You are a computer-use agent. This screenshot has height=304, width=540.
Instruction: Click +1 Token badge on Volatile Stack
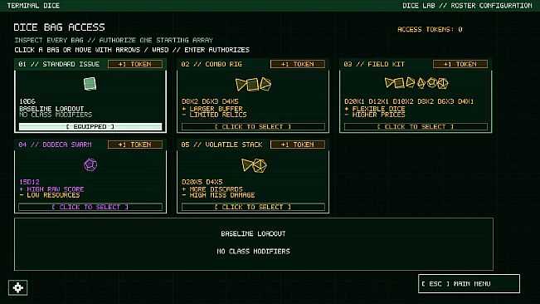point(298,145)
